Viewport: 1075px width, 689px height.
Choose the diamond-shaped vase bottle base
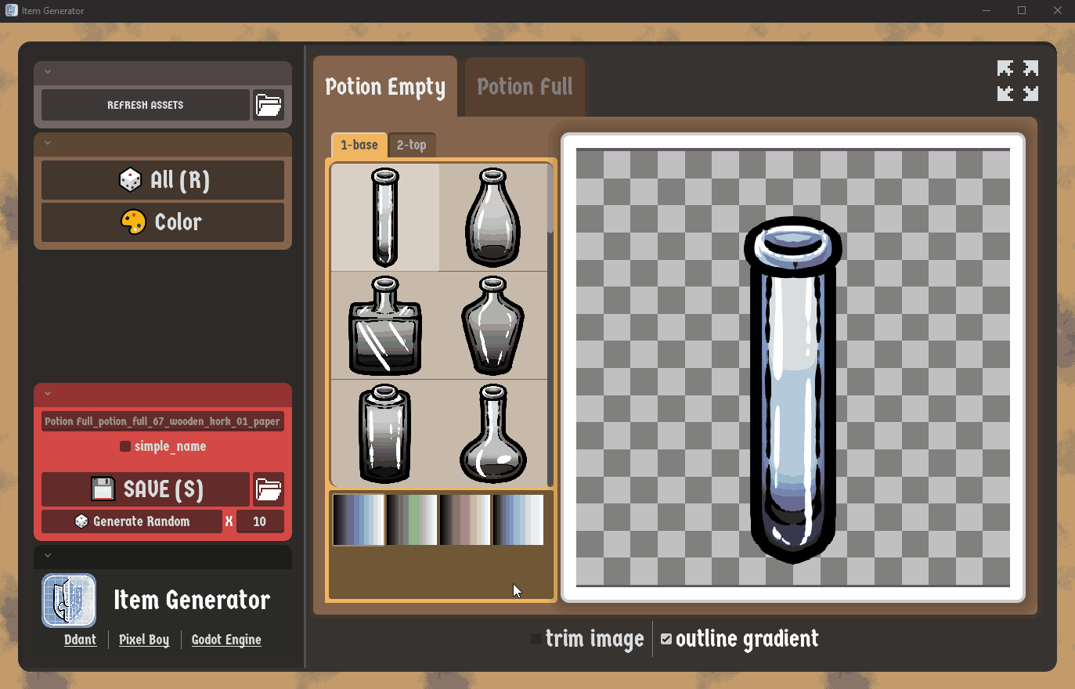493,326
